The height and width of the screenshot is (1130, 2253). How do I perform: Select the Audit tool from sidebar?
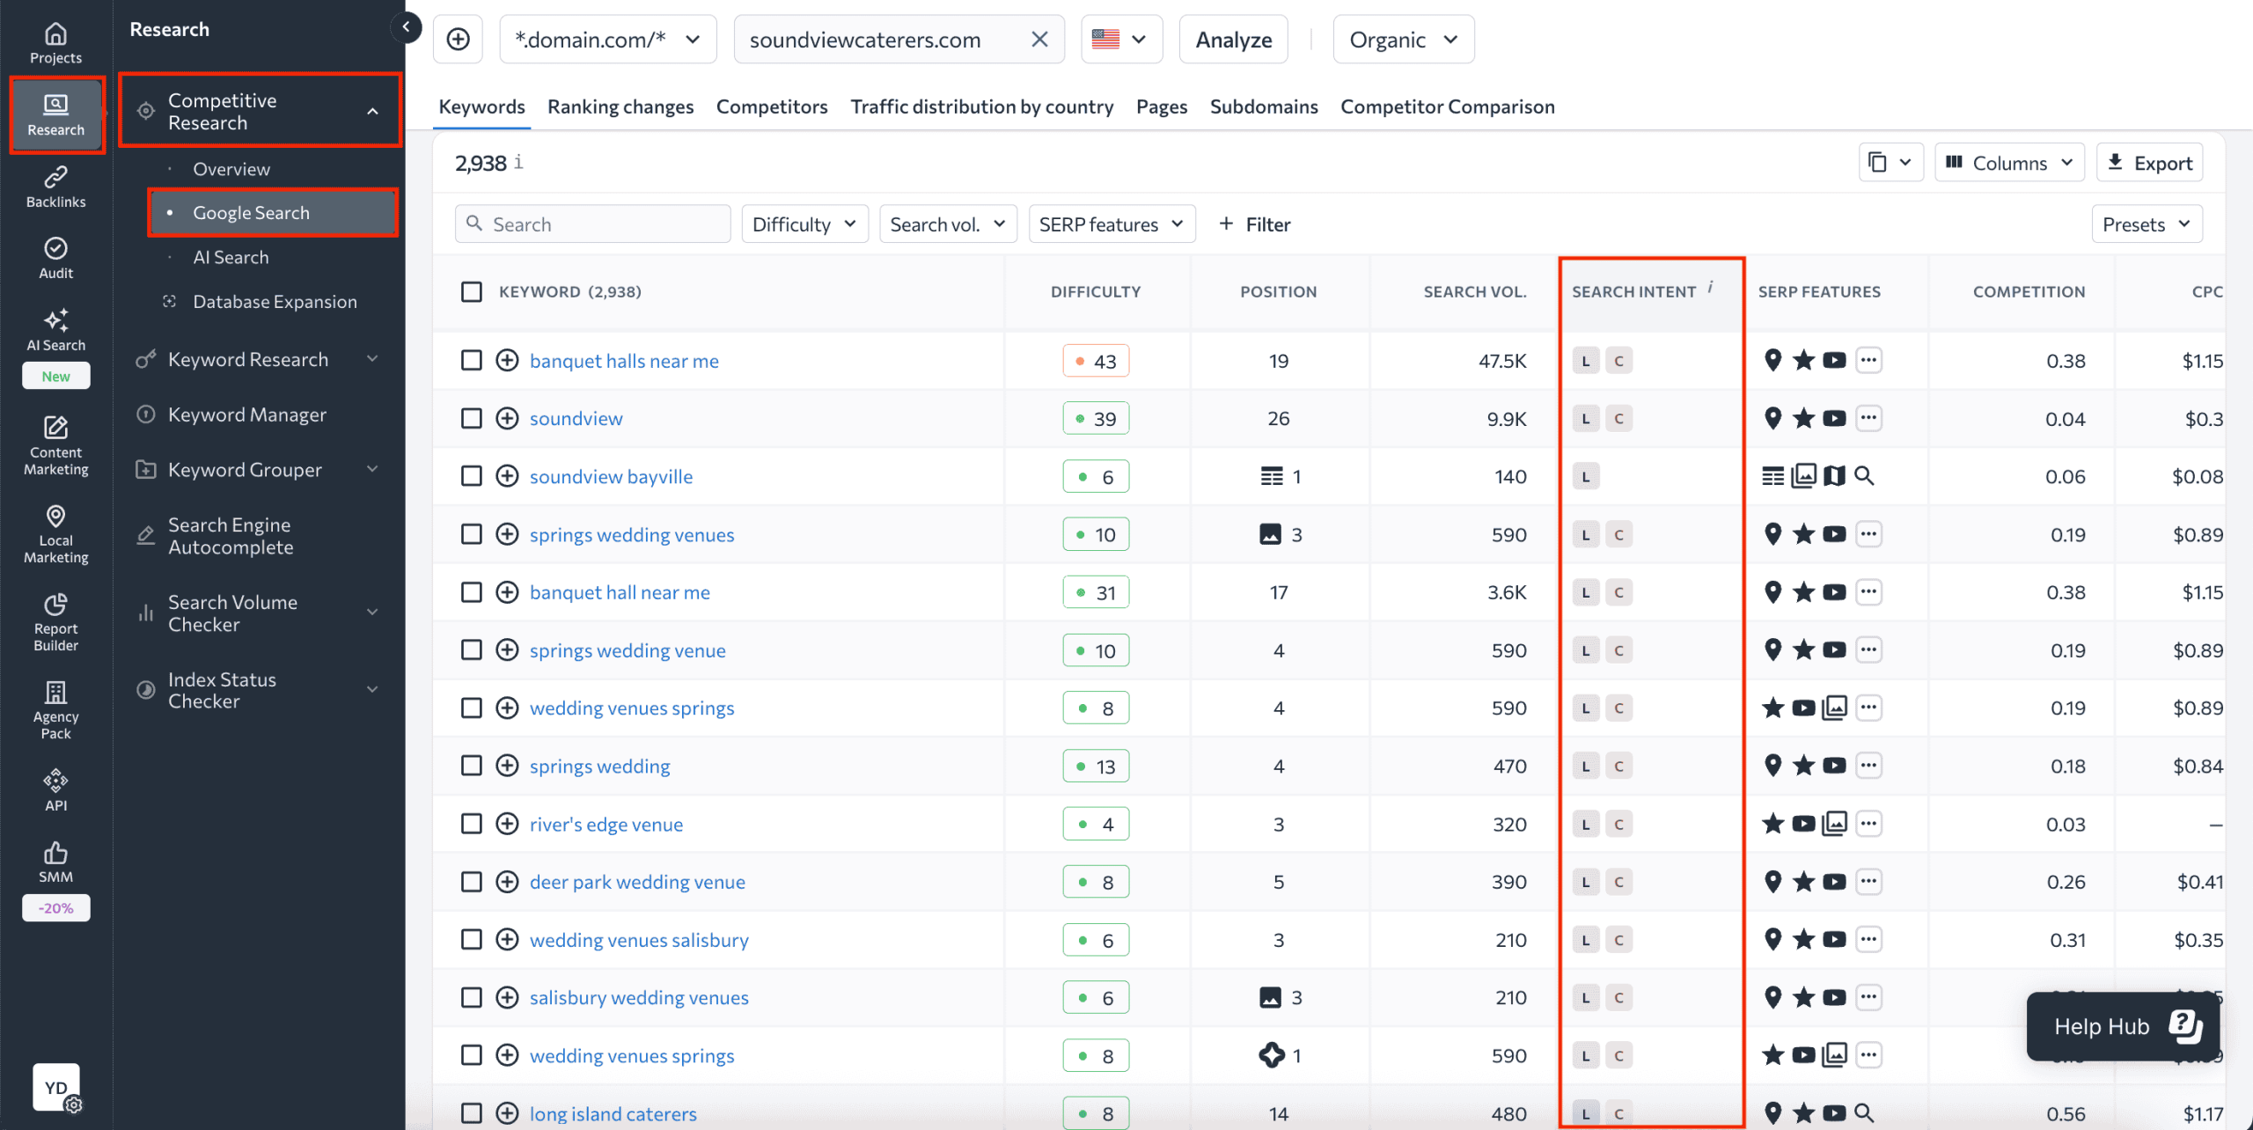point(55,257)
